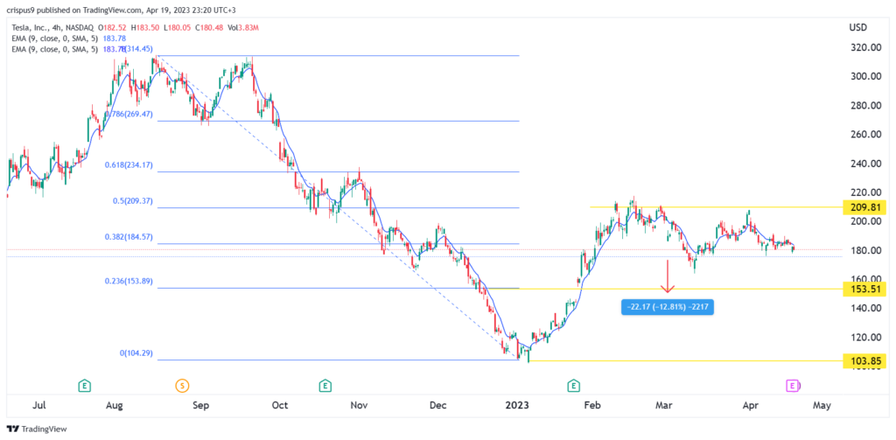The image size is (896, 440).
Task: Select the 0.5(209.37) Fibonacci level label
Action: tap(133, 201)
